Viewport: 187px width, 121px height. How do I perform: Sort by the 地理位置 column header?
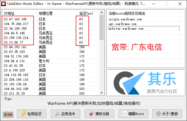pos(57,14)
